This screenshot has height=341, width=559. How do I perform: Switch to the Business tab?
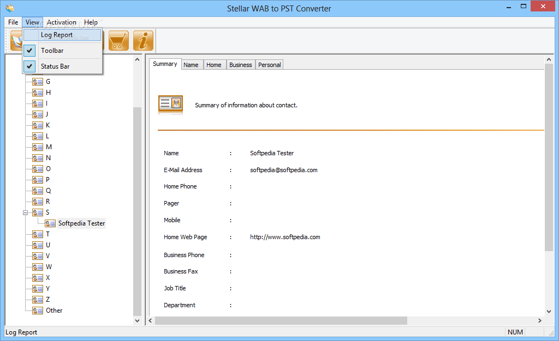point(241,65)
